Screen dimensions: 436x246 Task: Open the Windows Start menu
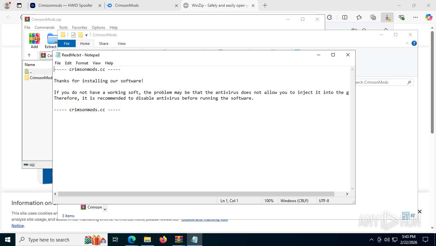(8, 240)
